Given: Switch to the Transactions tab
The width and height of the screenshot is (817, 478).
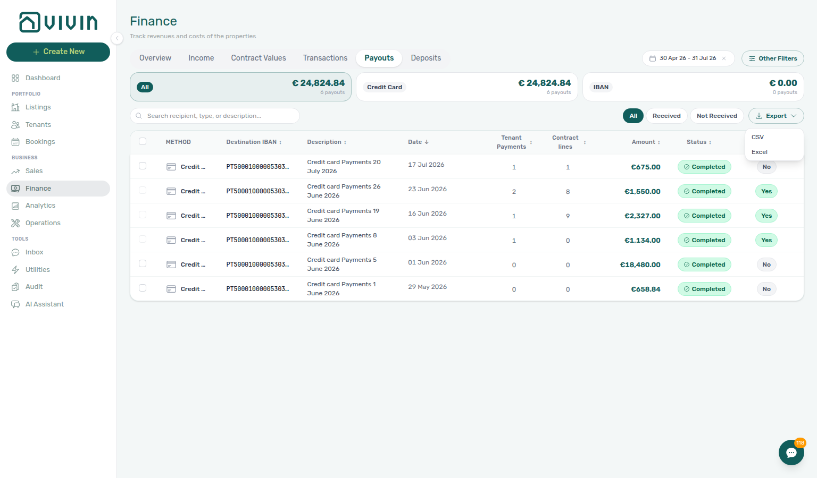Looking at the screenshot, I should point(325,58).
